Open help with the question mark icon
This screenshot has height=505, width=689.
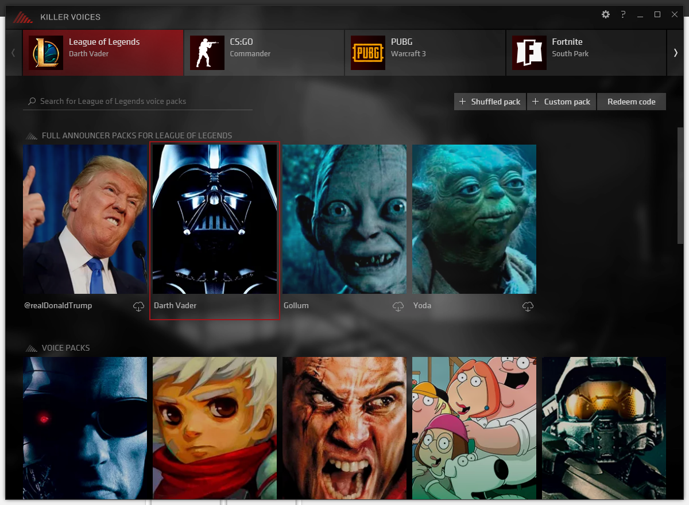623,14
